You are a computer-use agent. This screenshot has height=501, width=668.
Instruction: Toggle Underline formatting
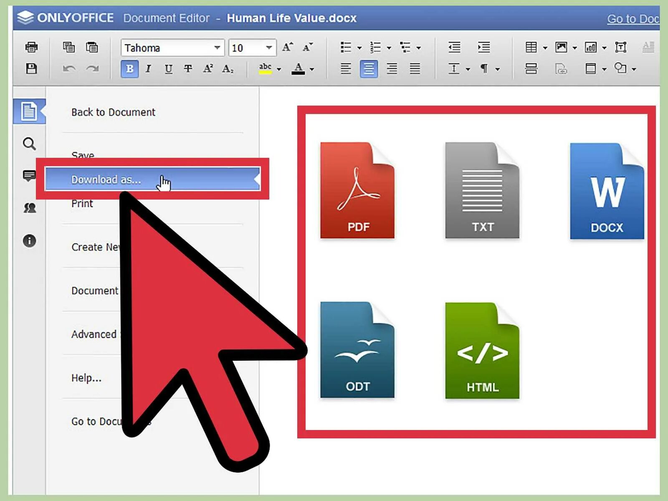(168, 69)
